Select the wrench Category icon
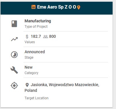The image size is (116, 109). (x=14, y=70)
